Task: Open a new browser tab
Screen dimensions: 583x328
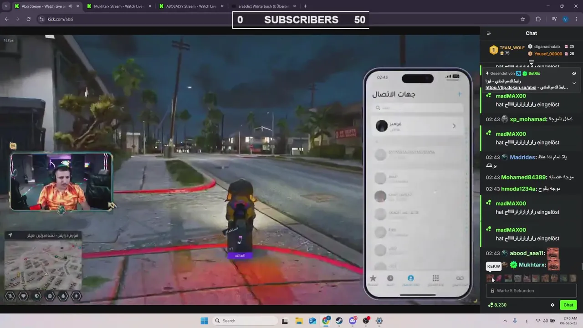Action: 305,6
